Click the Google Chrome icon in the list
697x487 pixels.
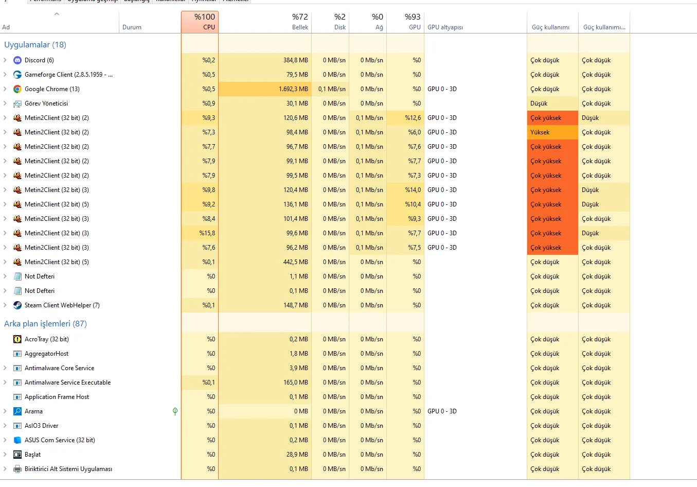point(17,89)
